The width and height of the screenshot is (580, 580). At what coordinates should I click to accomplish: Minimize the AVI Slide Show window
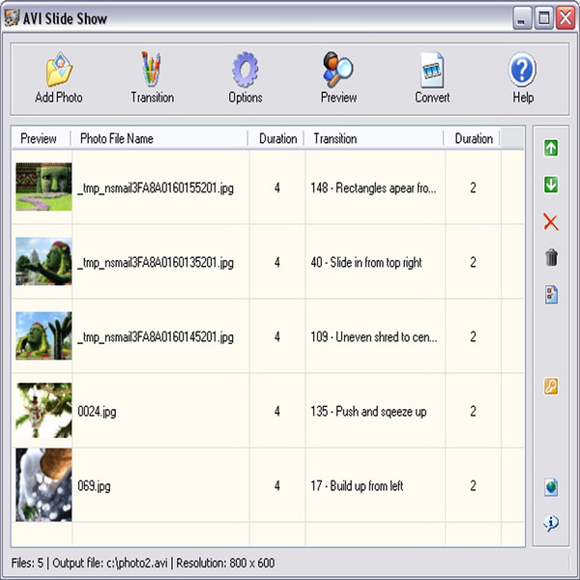pos(522,17)
